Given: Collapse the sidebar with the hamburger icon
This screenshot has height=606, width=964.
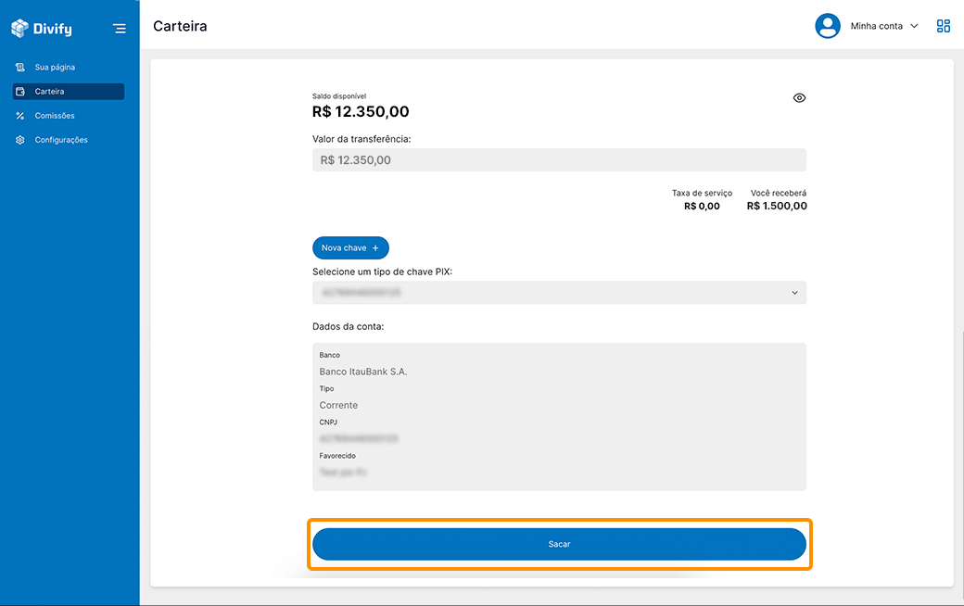Looking at the screenshot, I should tap(120, 29).
